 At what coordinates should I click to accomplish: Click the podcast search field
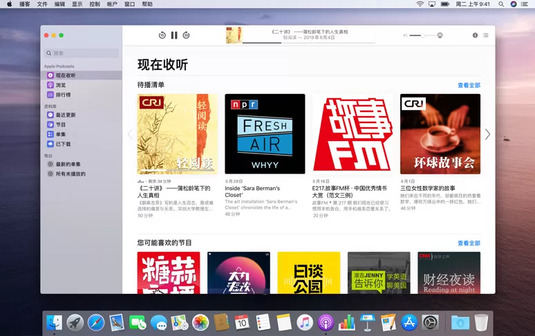[x=81, y=53]
